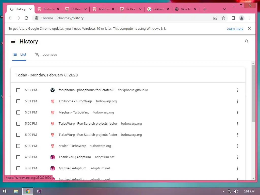This screenshot has width=260, height=195.
Task: Dismiss the Windows update info bar
Action: coord(249,28)
